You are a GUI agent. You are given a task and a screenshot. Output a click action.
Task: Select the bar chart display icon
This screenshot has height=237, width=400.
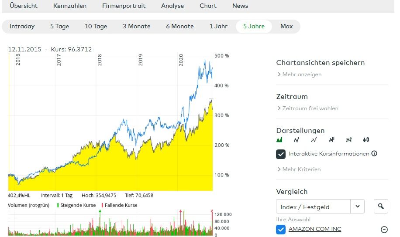point(331,140)
